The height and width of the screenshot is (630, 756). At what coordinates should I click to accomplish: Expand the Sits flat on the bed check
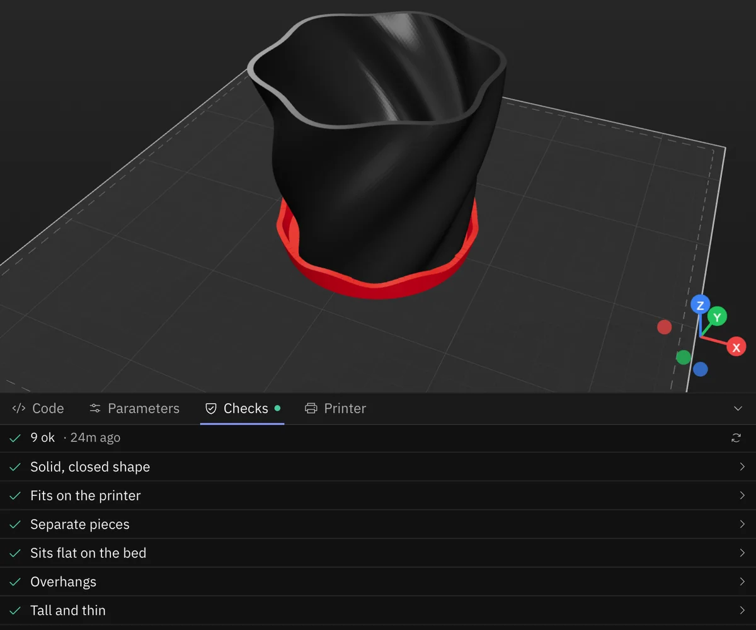pyautogui.click(x=378, y=553)
